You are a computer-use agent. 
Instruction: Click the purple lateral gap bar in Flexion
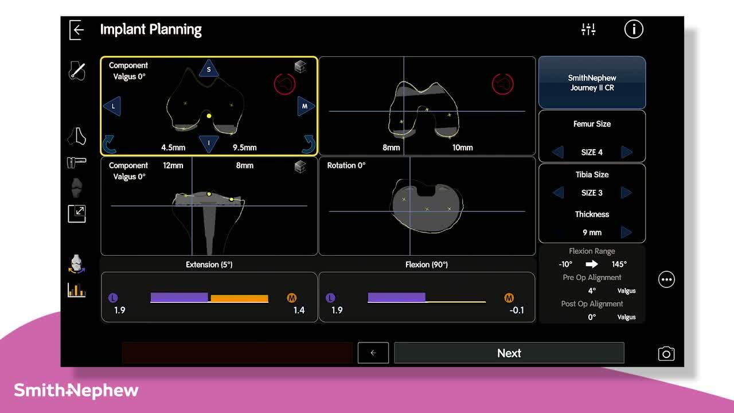pyautogui.click(x=396, y=297)
